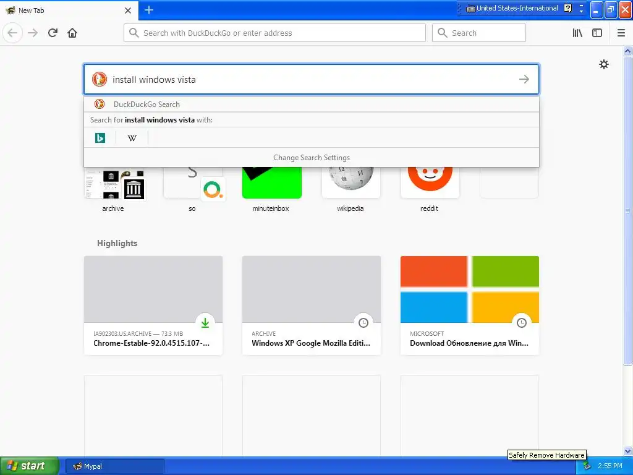Click the vertical scrollbar thumb

click(x=627, y=210)
